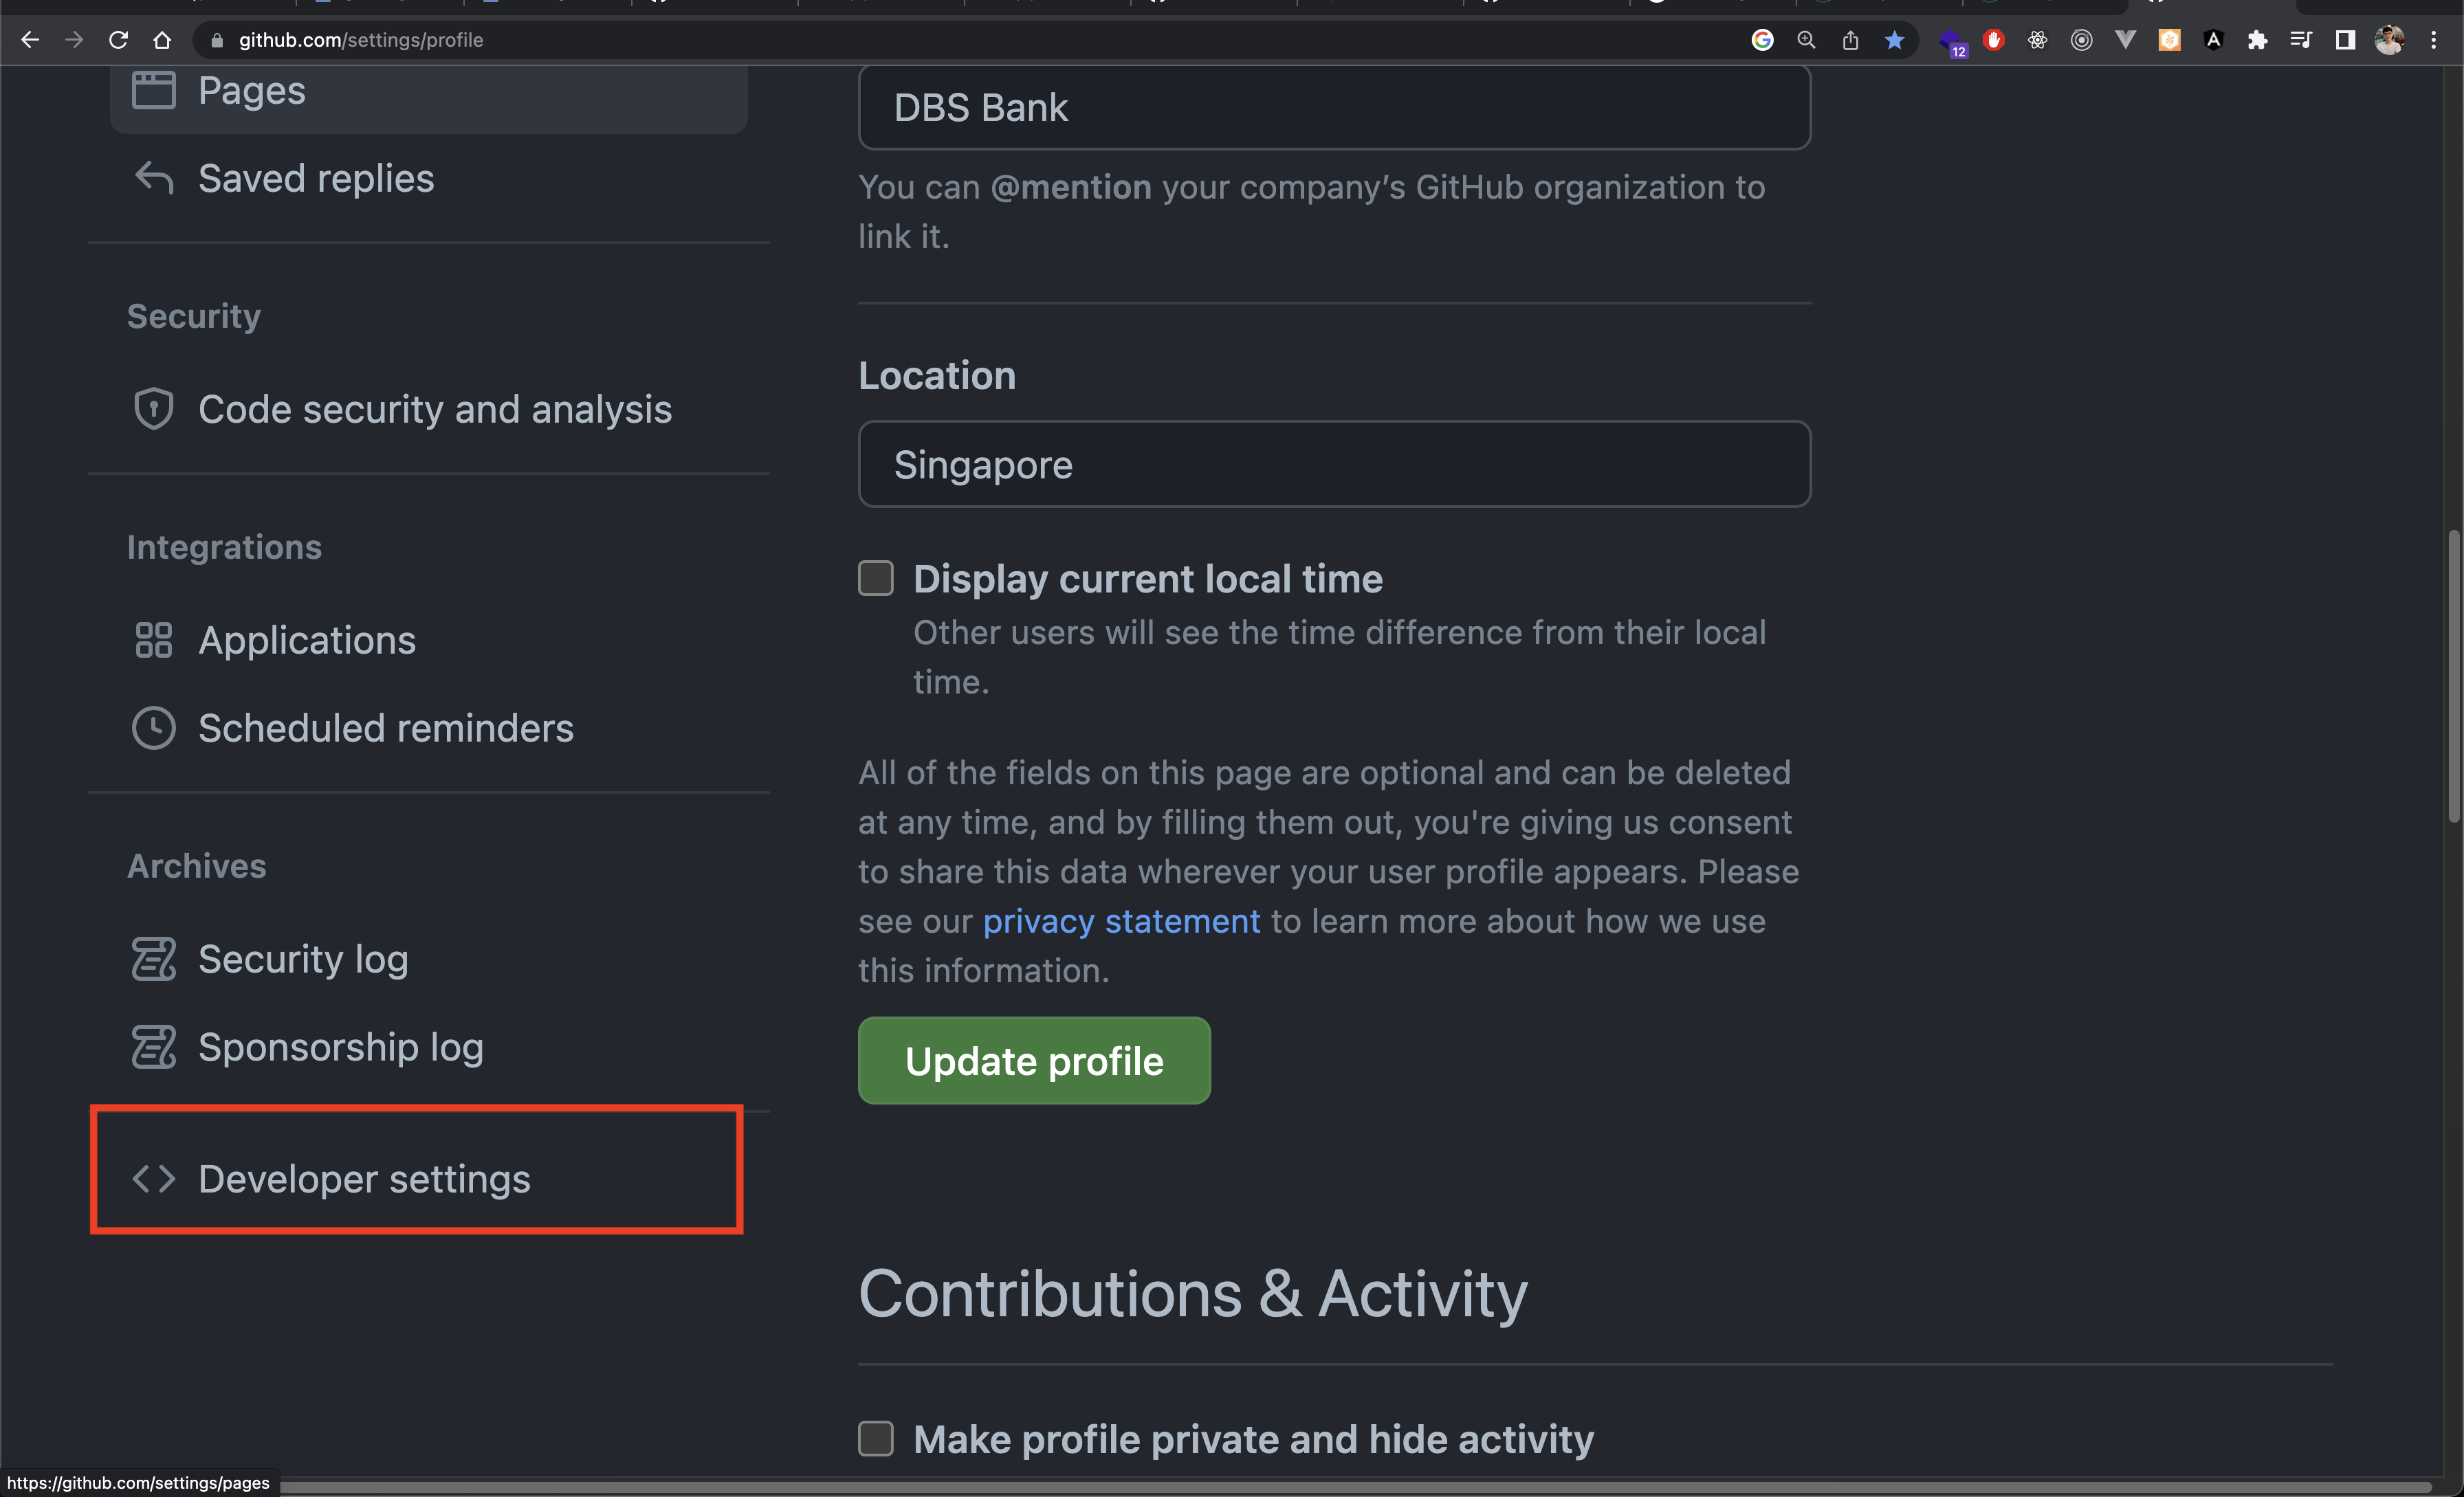Enable Display current local time
The height and width of the screenshot is (1497, 2464).
point(875,578)
